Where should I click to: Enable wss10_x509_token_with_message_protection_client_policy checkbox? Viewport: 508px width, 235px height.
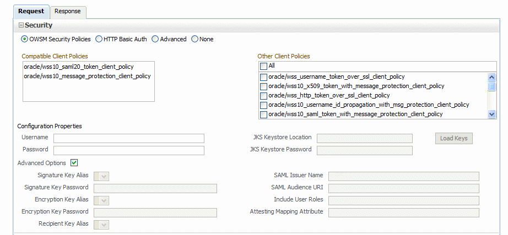(264, 86)
